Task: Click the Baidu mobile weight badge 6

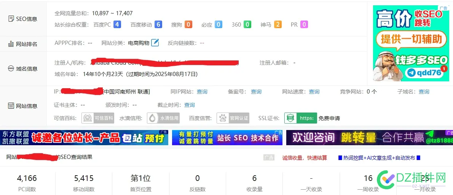Action: coord(158,25)
